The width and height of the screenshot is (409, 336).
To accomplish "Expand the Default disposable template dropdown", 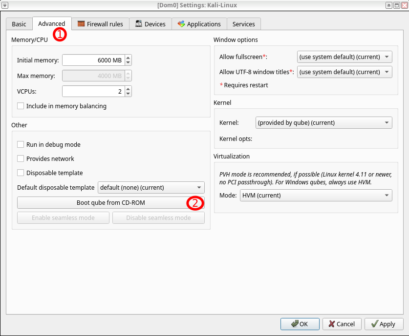I will 151,187.
